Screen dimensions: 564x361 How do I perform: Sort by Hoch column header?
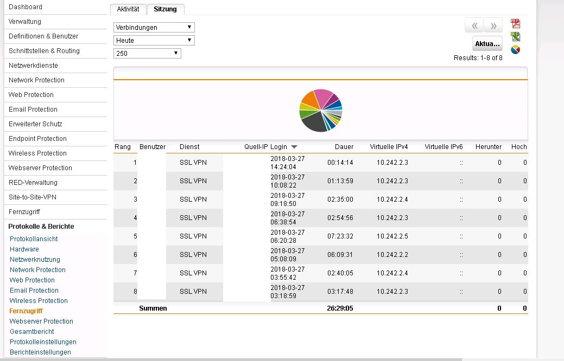(x=519, y=147)
